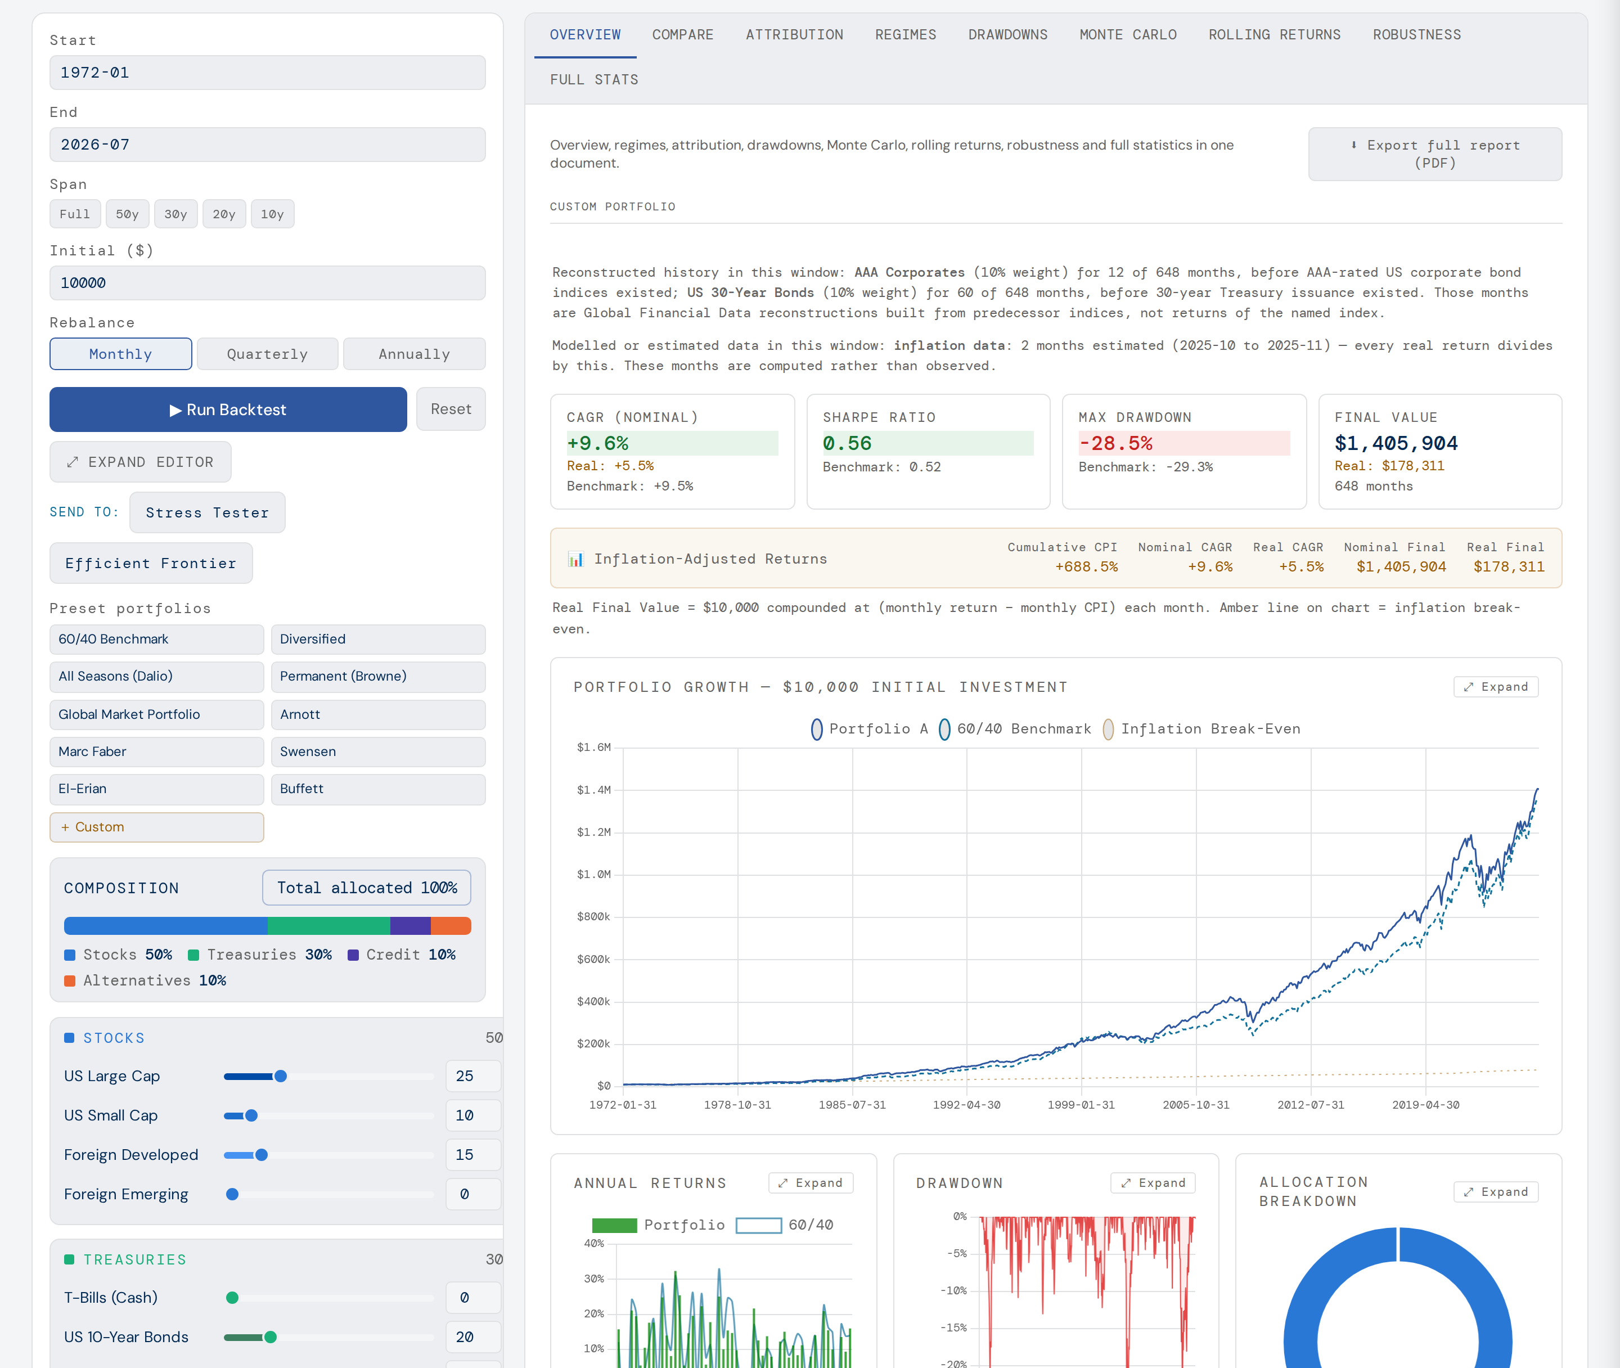
Task: Click the US 10-Year Bonds weight field
Action: [474, 1337]
